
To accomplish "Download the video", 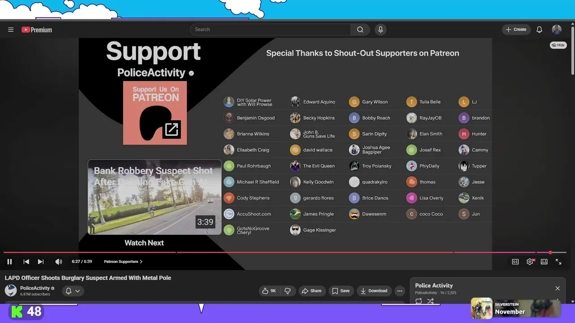I will [374, 291].
